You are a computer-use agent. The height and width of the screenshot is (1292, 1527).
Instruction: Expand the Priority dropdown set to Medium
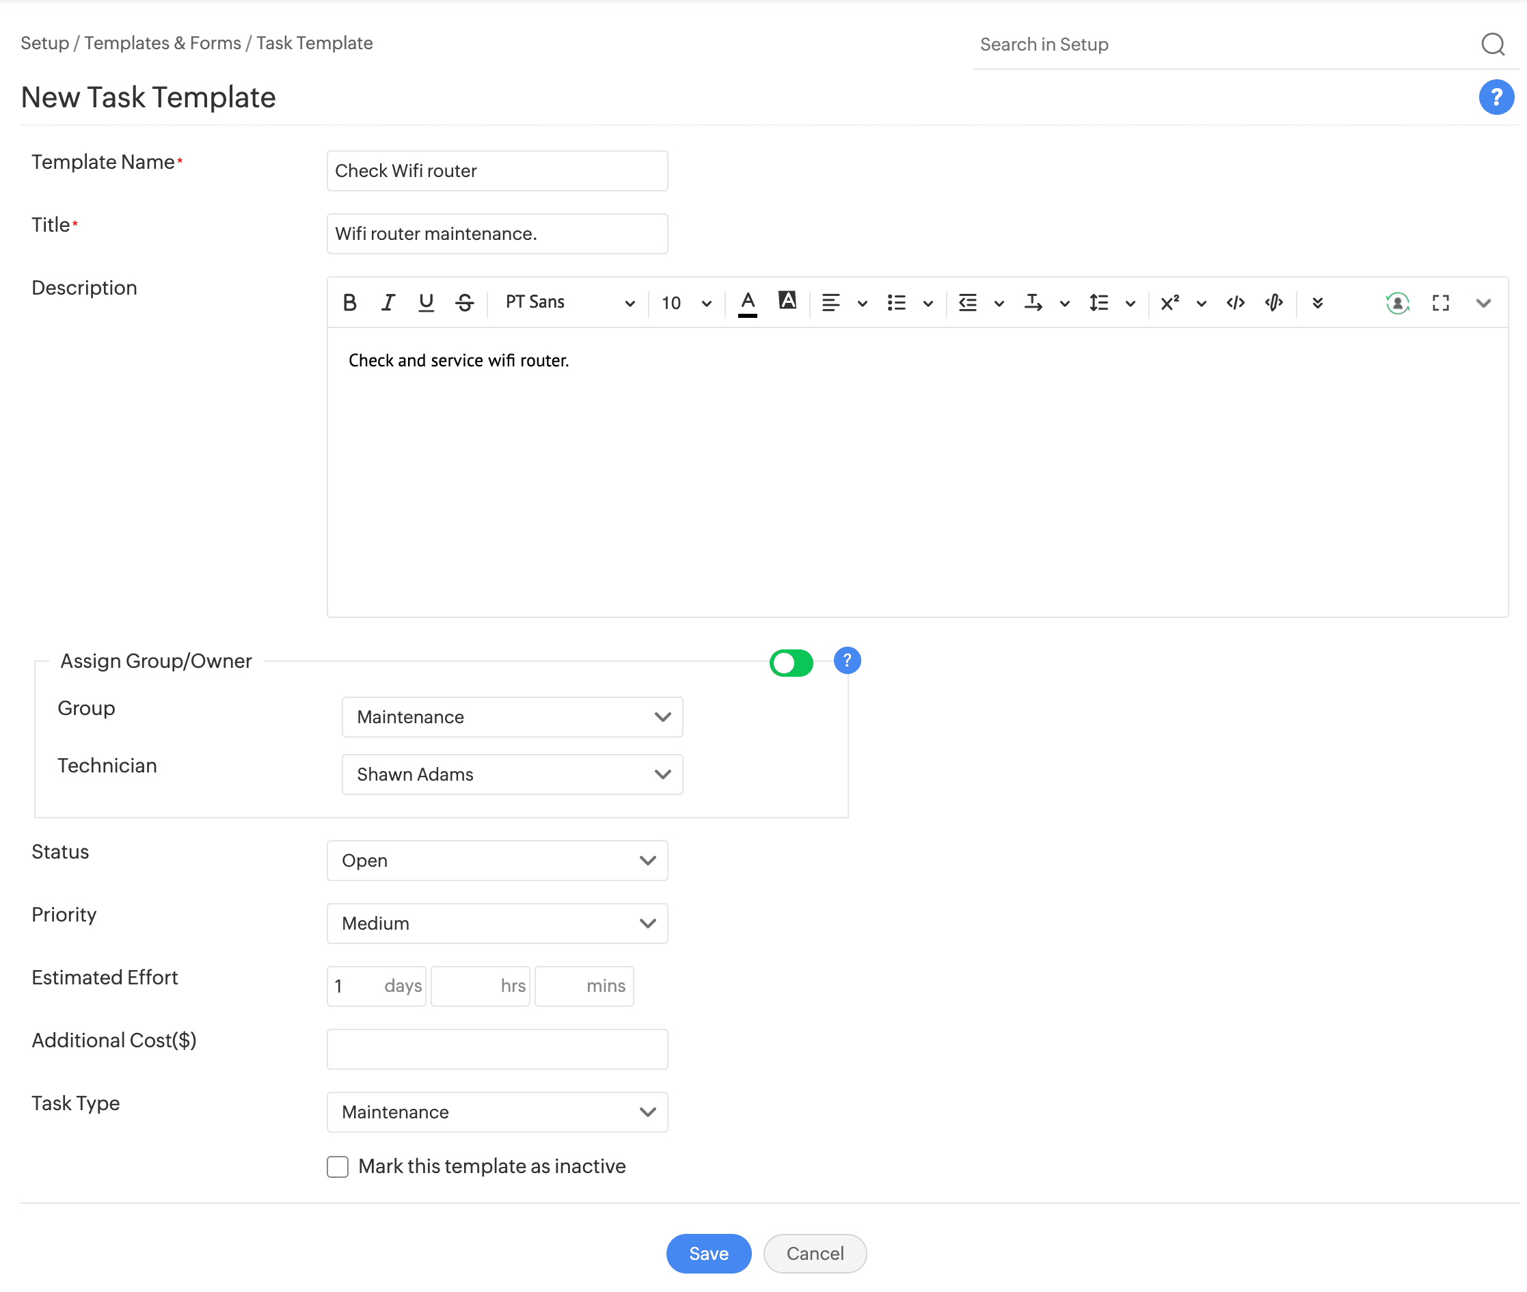coord(498,923)
